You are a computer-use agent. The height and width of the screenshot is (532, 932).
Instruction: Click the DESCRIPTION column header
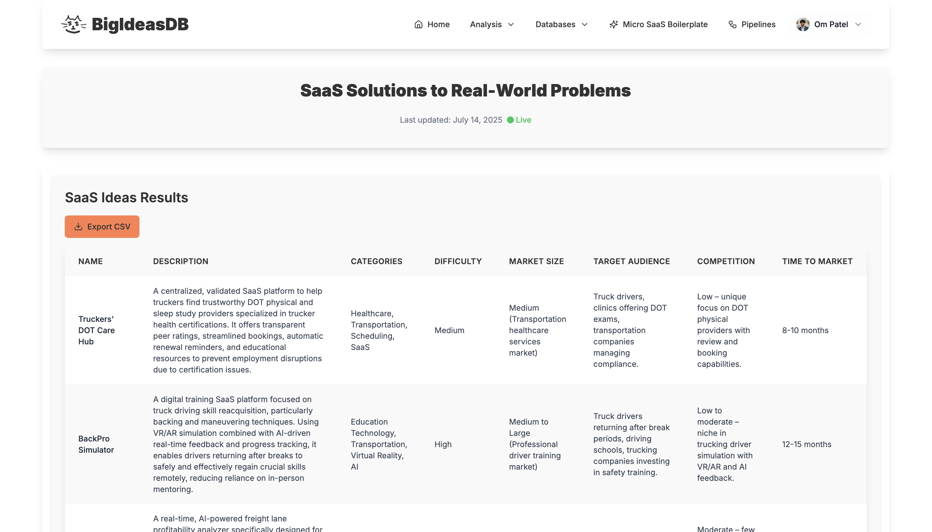click(x=180, y=261)
